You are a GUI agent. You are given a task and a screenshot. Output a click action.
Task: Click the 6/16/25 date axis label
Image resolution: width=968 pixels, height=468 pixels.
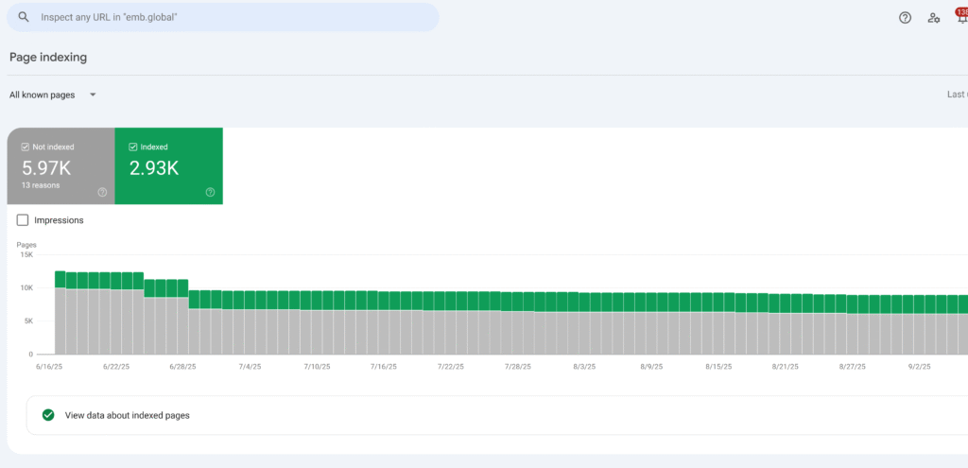pos(49,367)
